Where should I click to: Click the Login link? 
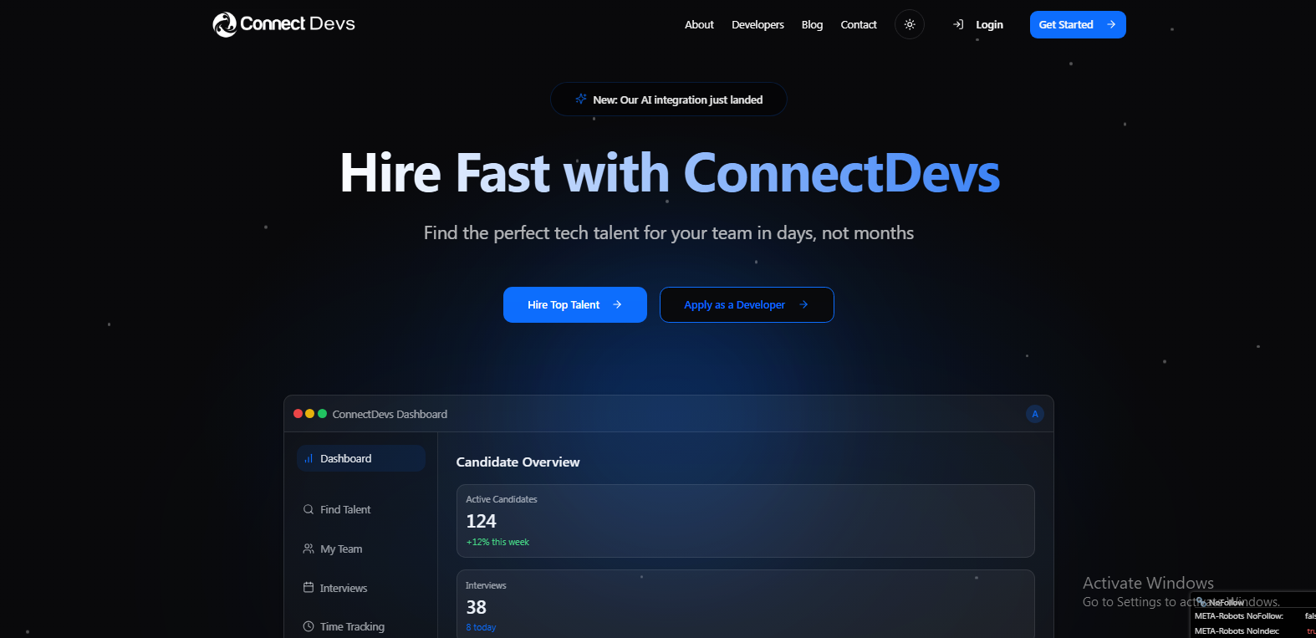point(989,25)
